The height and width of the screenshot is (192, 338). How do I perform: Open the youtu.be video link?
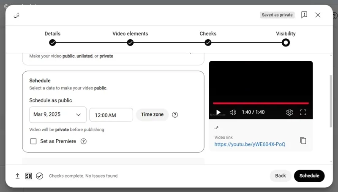pos(250,144)
